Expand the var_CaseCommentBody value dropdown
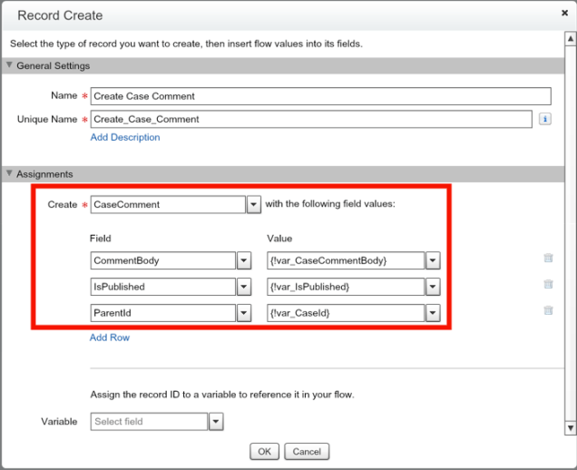Screen dimensions: 577x470 432,261
